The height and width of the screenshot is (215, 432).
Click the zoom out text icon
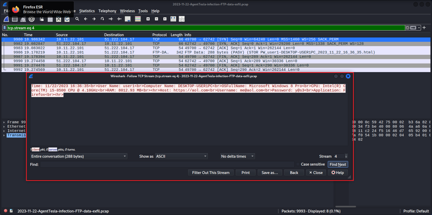pos(156,19)
